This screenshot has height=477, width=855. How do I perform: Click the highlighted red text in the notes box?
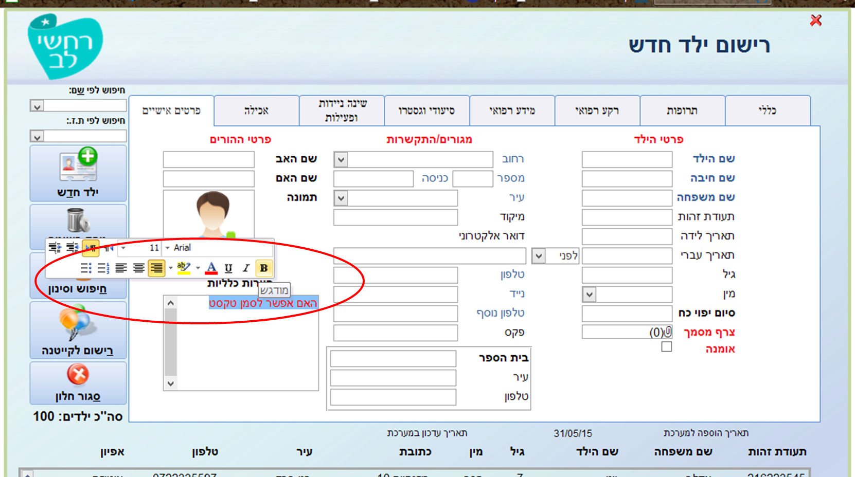[x=263, y=303]
